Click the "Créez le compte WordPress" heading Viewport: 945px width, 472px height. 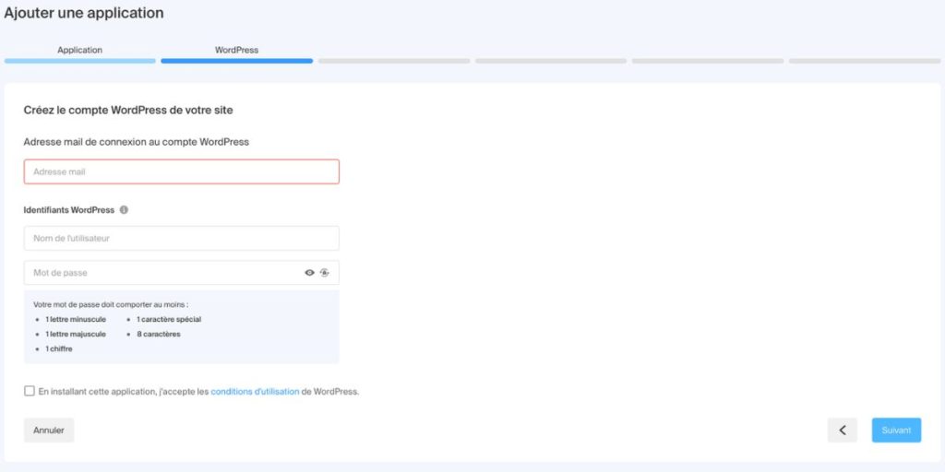[128, 111]
